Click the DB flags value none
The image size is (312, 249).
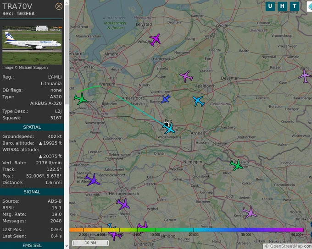pyautogui.click(x=56, y=90)
